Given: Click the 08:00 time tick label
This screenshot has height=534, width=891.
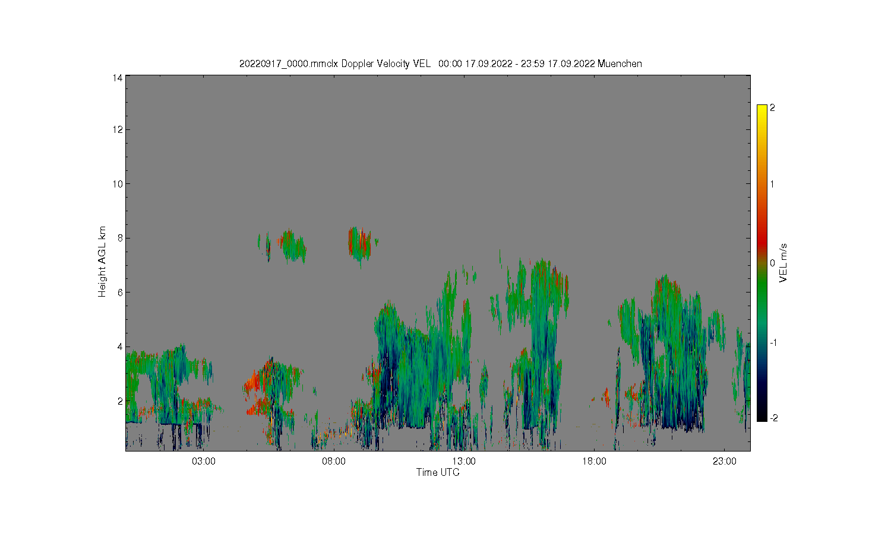Looking at the screenshot, I should click(334, 461).
